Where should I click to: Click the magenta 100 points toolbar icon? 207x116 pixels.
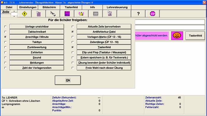click(x=67, y=14)
